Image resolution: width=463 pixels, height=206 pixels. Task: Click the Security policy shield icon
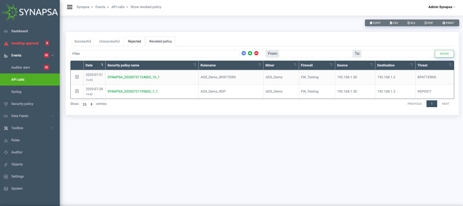click(x=6, y=104)
